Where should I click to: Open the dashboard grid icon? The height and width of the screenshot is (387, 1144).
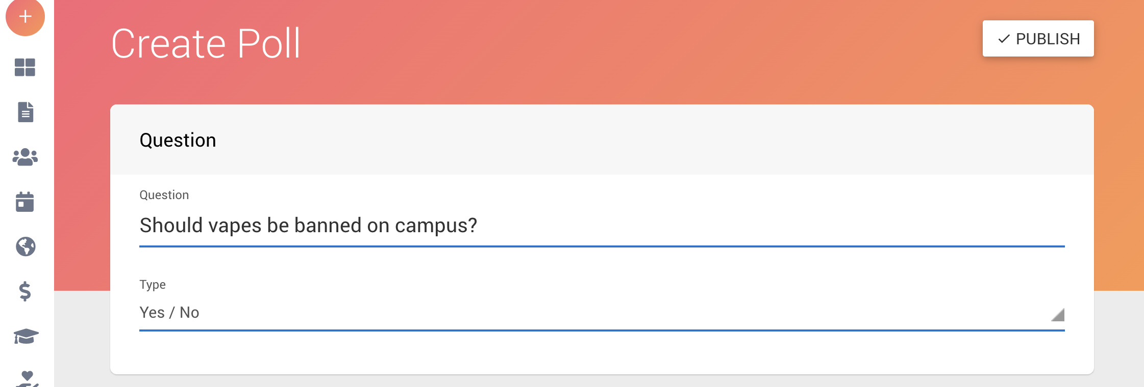click(x=25, y=67)
